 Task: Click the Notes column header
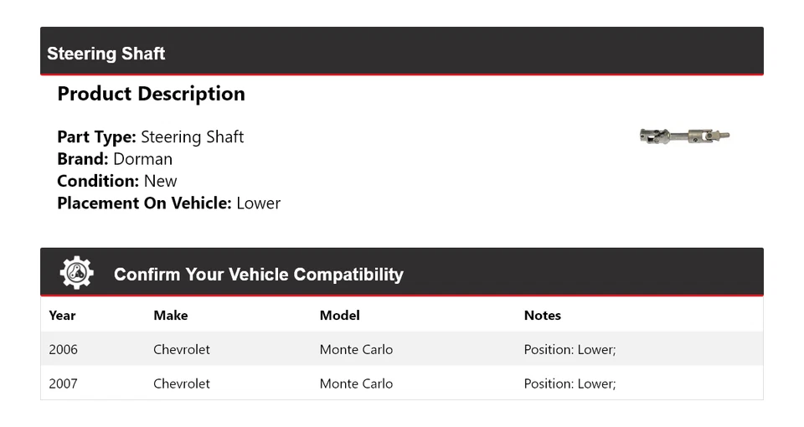(542, 316)
